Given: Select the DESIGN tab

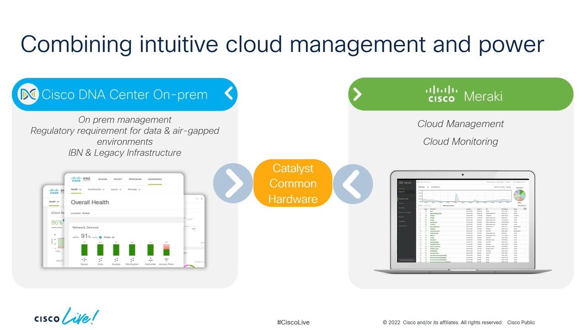Looking at the screenshot, I should [103, 179].
